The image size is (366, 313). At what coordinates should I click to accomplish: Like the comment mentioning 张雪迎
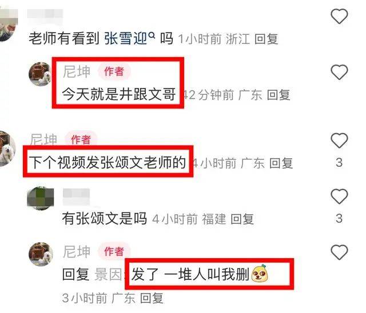(339, 16)
